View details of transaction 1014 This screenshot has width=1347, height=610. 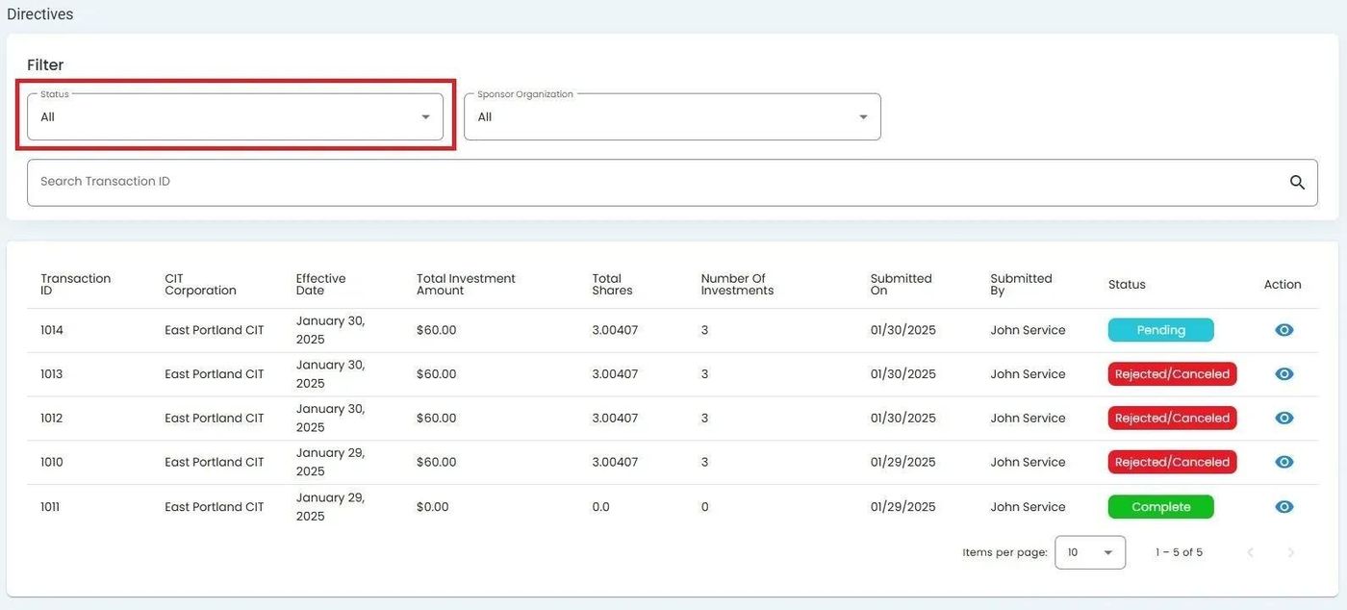tap(1283, 330)
